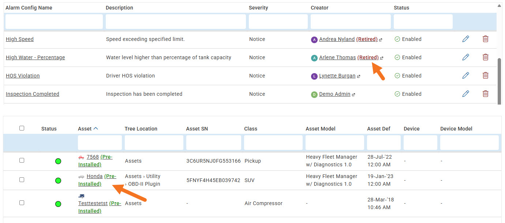Open the Testtestetst (Pre-Installed) asset link
505x223 pixels.
pos(100,207)
